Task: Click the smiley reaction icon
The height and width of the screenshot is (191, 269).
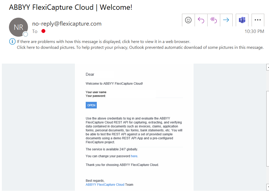Action: click(x=188, y=20)
